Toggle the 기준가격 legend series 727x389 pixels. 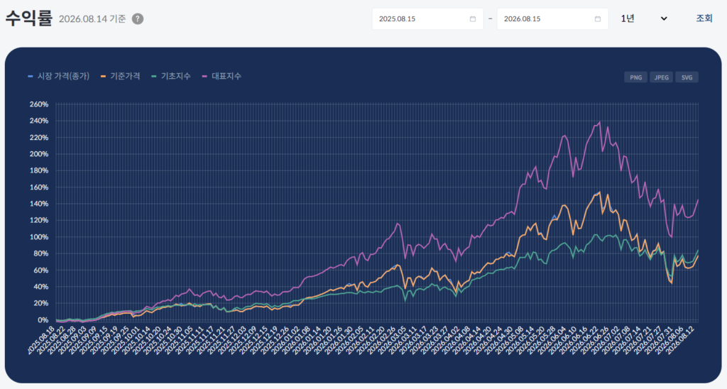[120, 76]
